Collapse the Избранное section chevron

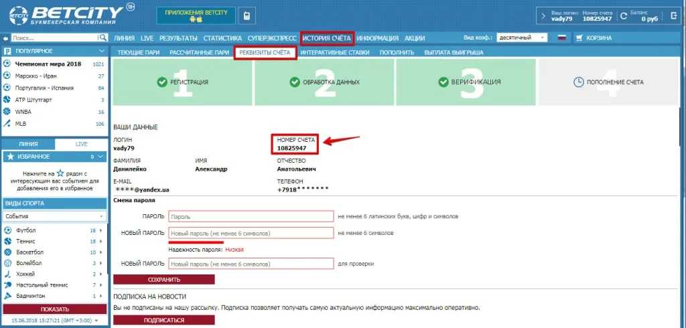(x=101, y=157)
